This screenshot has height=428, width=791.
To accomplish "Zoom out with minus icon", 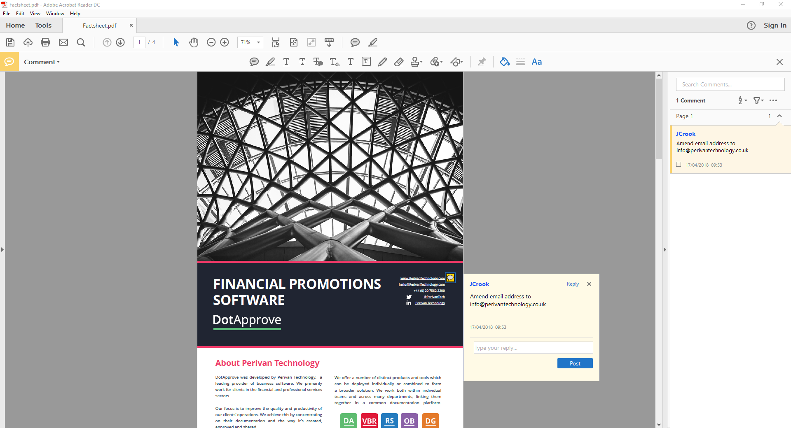I will (x=211, y=42).
